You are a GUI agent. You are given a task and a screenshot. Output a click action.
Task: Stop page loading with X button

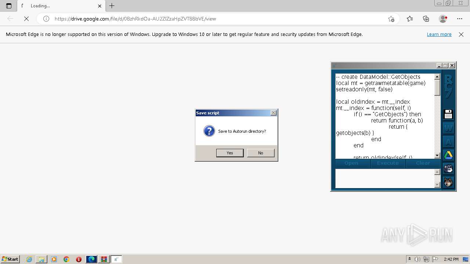click(x=26, y=19)
